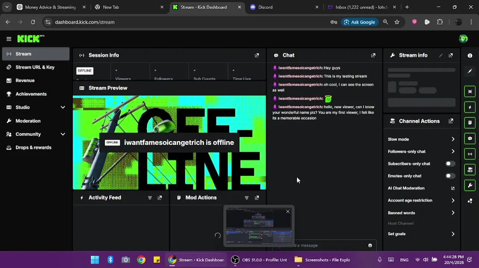The height and width of the screenshot is (268, 479).
Task: Open a new browser tab
Action: point(407,7)
